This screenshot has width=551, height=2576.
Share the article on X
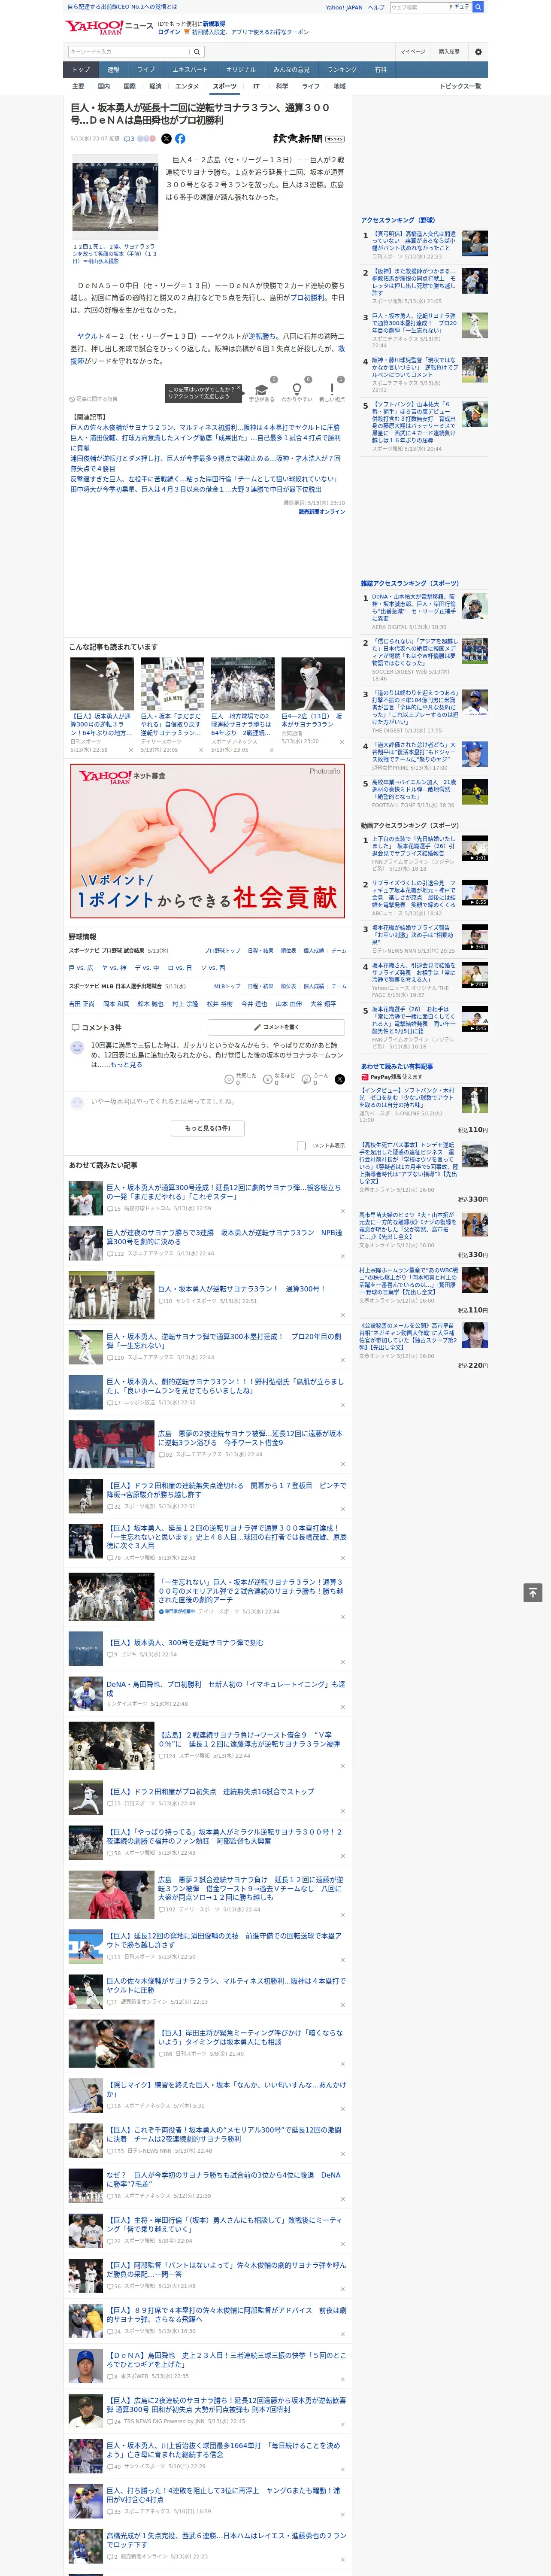(x=166, y=139)
